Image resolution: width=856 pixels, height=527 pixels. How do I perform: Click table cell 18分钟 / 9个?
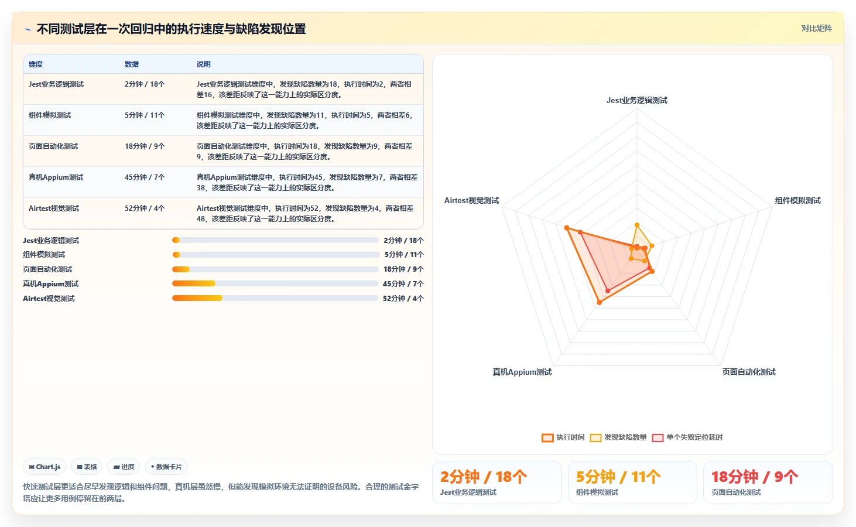[x=145, y=146]
